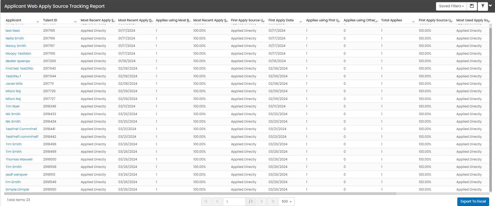Select Talent ID 2918549 cell
The width and height of the screenshot is (495, 206).
pyautogui.click(x=50, y=182)
